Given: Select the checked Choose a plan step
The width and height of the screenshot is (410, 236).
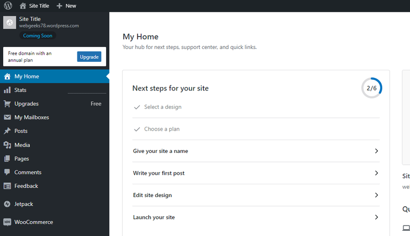Looking at the screenshot, I should click(x=256, y=129).
